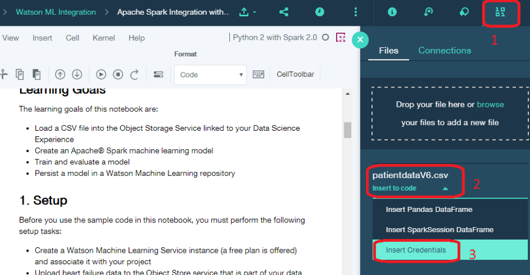Screen dimensions: 530x275
Task: Choose Insert SparkSession DataFrame
Action: [x=450, y=230]
